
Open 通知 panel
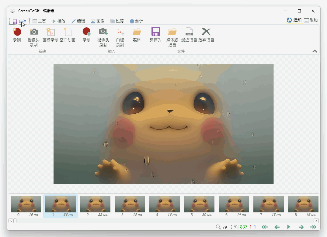294,20
